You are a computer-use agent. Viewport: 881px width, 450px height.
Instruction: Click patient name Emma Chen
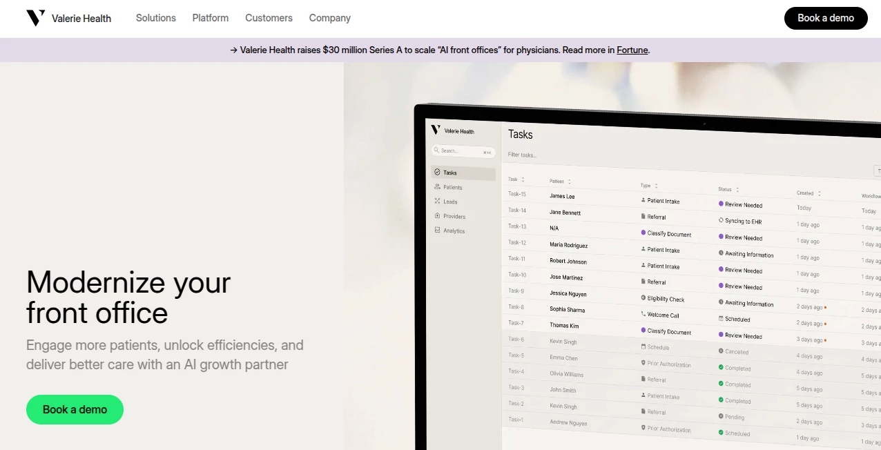[563, 358]
